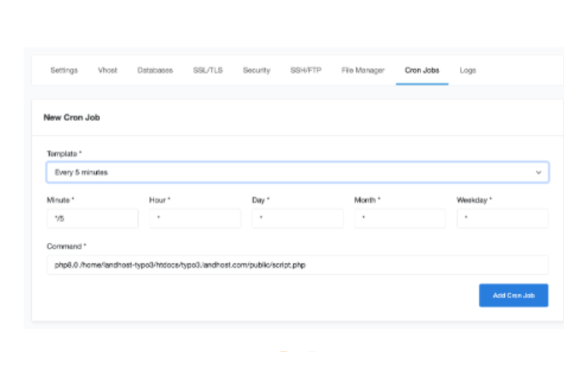
Task: Focus the Hour input field
Action: point(195,219)
